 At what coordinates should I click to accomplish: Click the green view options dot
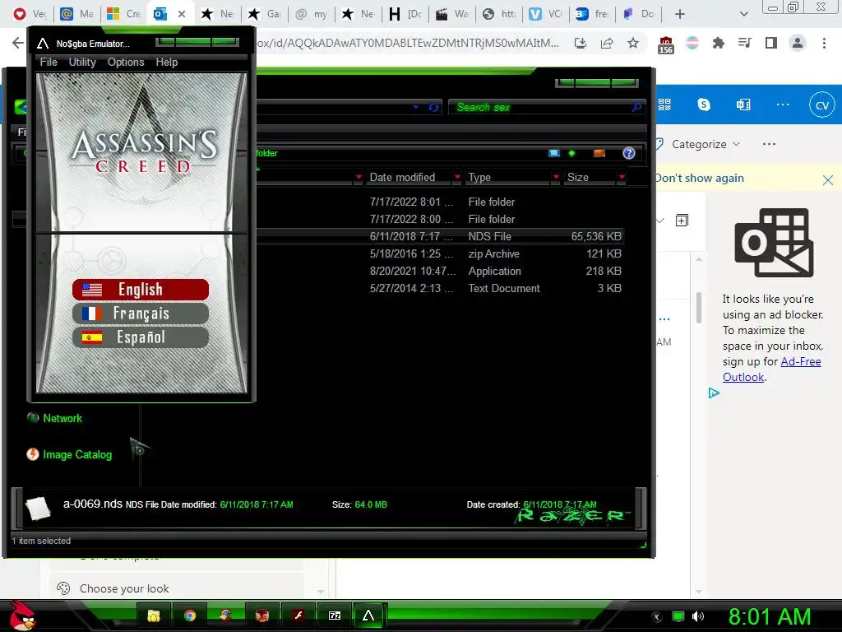click(x=572, y=153)
